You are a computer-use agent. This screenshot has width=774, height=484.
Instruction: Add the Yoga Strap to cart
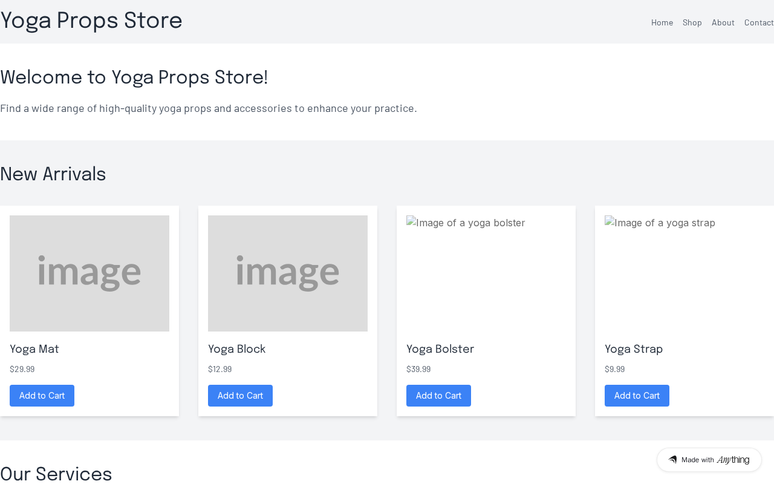coord(637,396)
